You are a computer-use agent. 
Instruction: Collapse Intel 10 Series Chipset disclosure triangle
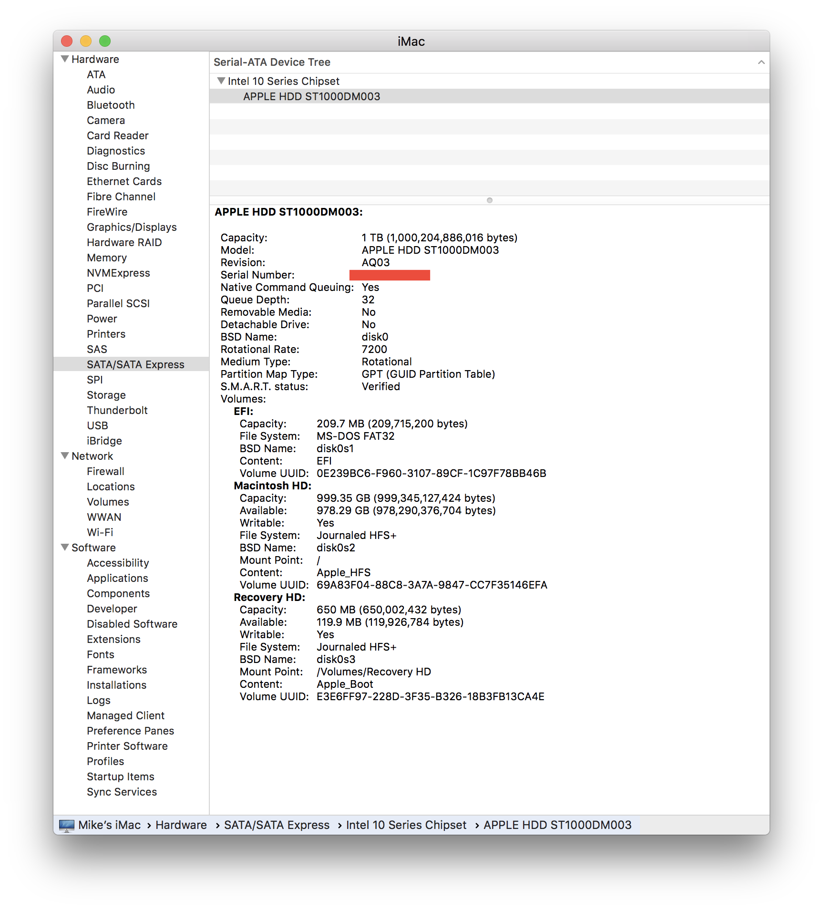point(221,81)
